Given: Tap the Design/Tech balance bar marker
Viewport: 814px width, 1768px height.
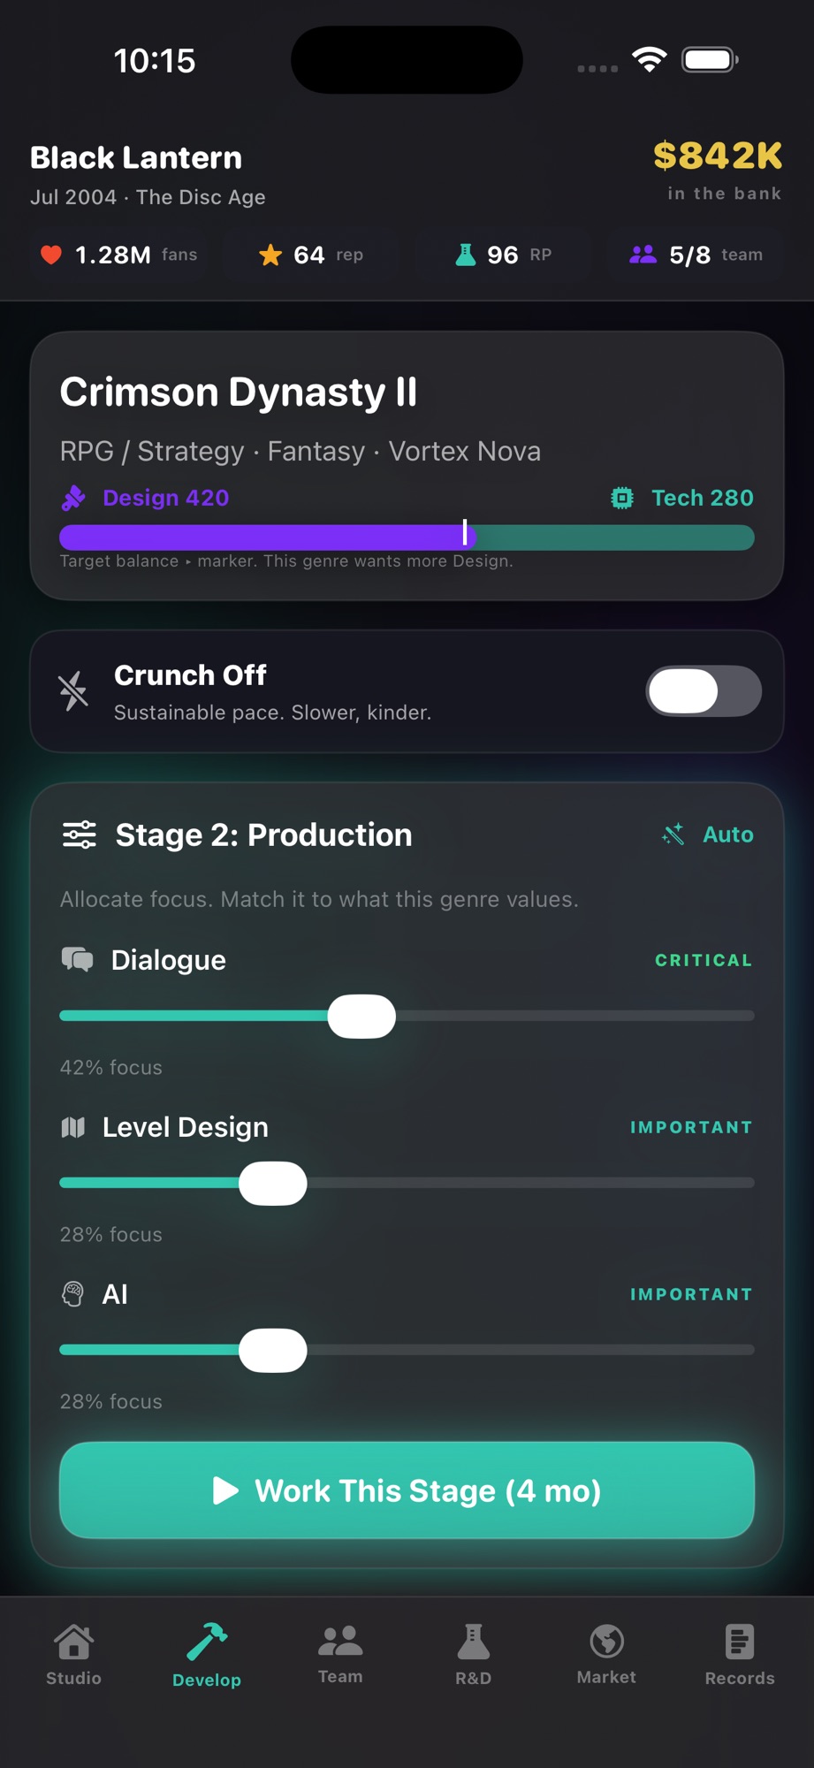Looking at the screenshot, I should click(465, 532).
